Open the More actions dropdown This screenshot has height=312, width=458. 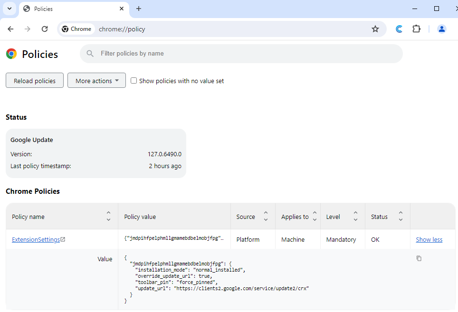coord(96,81)
